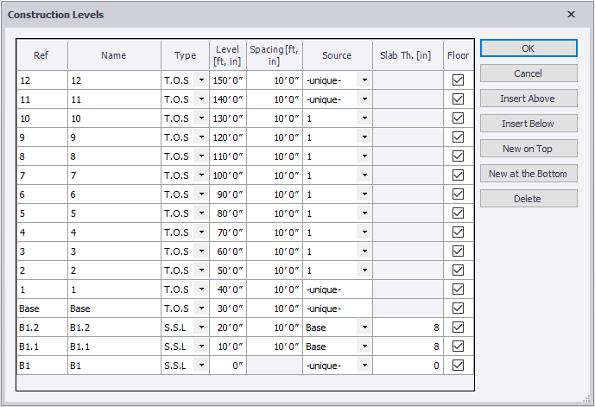Select Slab Th. cell for level B1.2
The width and height of the screenshot is (595, 407).
coord(408,328)
